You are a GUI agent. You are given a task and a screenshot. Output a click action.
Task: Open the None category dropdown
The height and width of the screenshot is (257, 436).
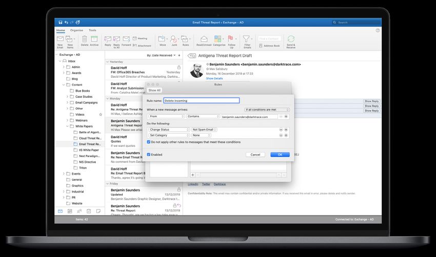pyautogui.click(x=201, y=135)
